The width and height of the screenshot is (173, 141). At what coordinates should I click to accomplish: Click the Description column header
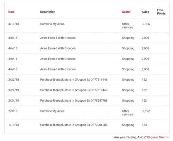pyautogui.click(x=48, y=12)
